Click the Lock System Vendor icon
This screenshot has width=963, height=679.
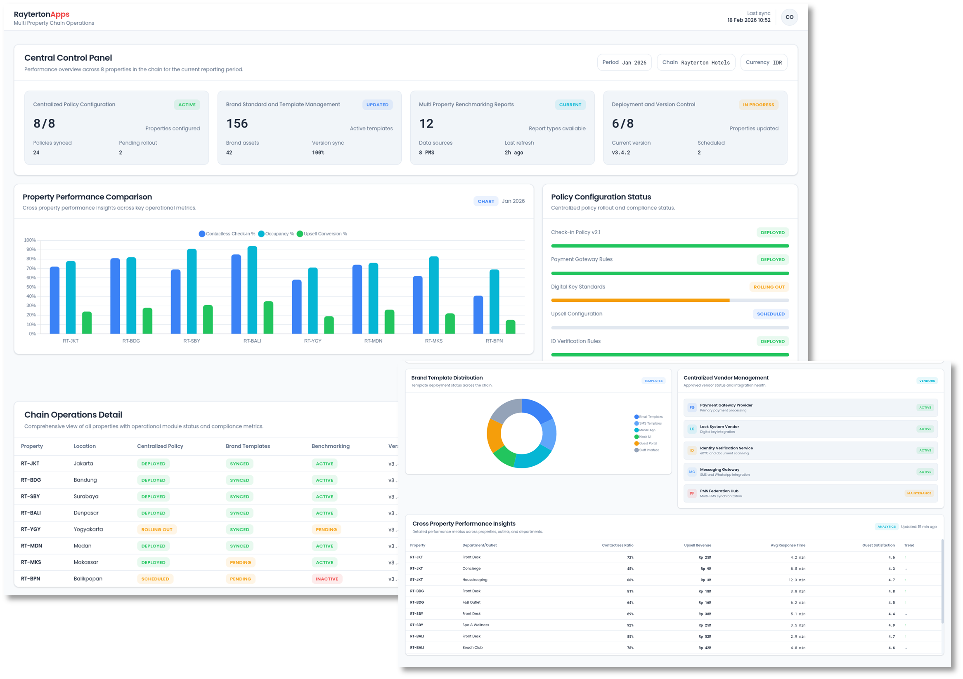click(x=692, y=429)
